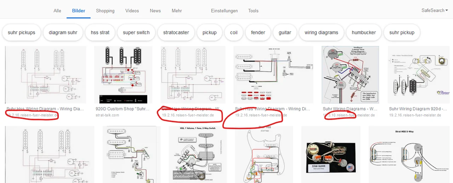Select the "super switch" suggestion chip
The height and width of the screenshot is (183, 453).
(136, 33)
